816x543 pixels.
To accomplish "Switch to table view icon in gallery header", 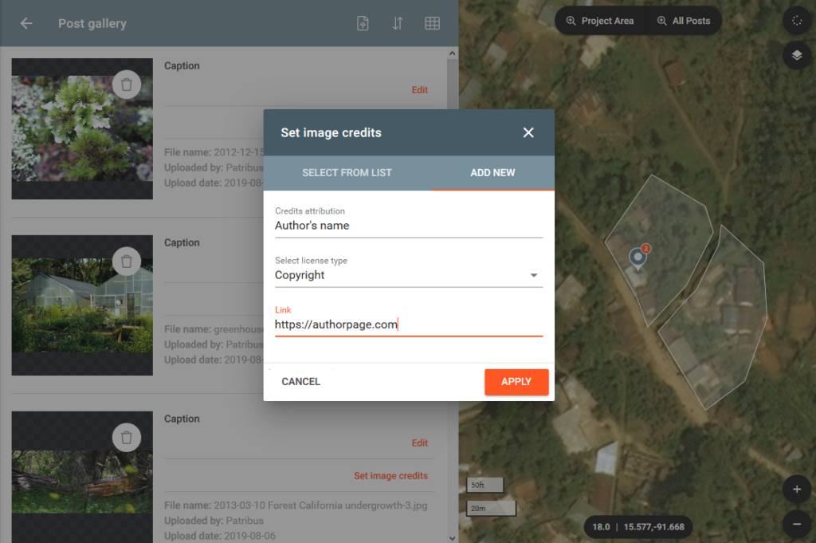I will click(x=432, y=23).
